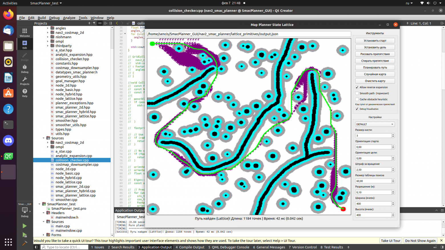Open the SmacPlanner_GUI kit selector
The width and height of the screenshot is (445, 250).
click(25, 210)
